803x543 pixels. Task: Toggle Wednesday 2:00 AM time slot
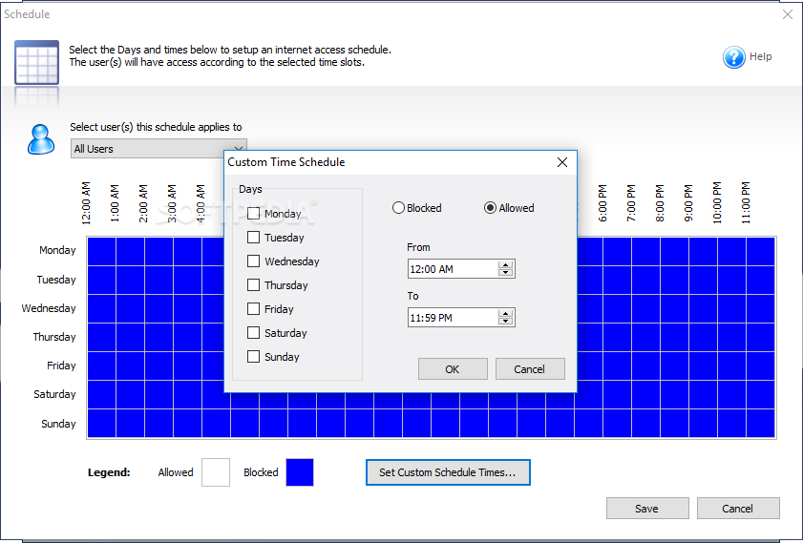pyautogui.click(x=158, y=308)
